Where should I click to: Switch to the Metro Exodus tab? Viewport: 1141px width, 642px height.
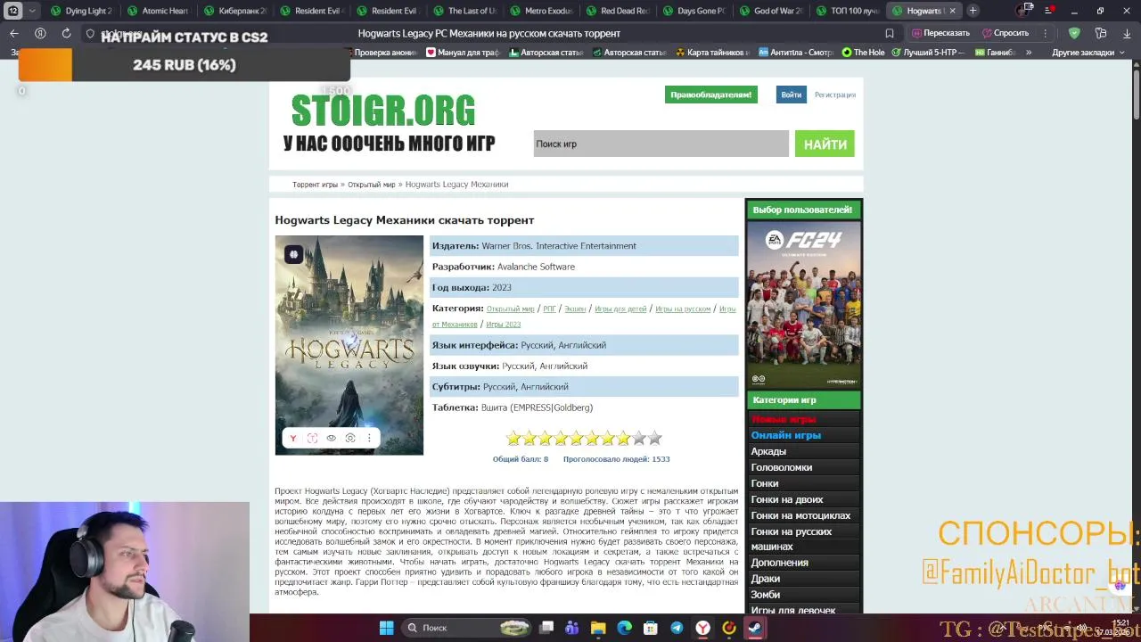(541, 11)
